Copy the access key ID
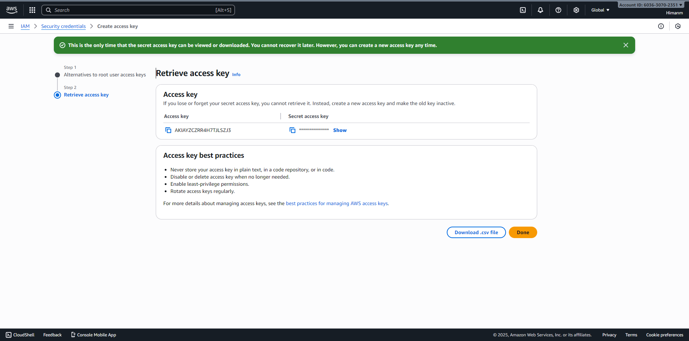The height and width of the screenshot is (341, 689). click(168, 130)
